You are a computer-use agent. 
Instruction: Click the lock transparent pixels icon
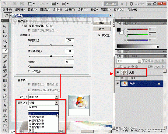125,66
